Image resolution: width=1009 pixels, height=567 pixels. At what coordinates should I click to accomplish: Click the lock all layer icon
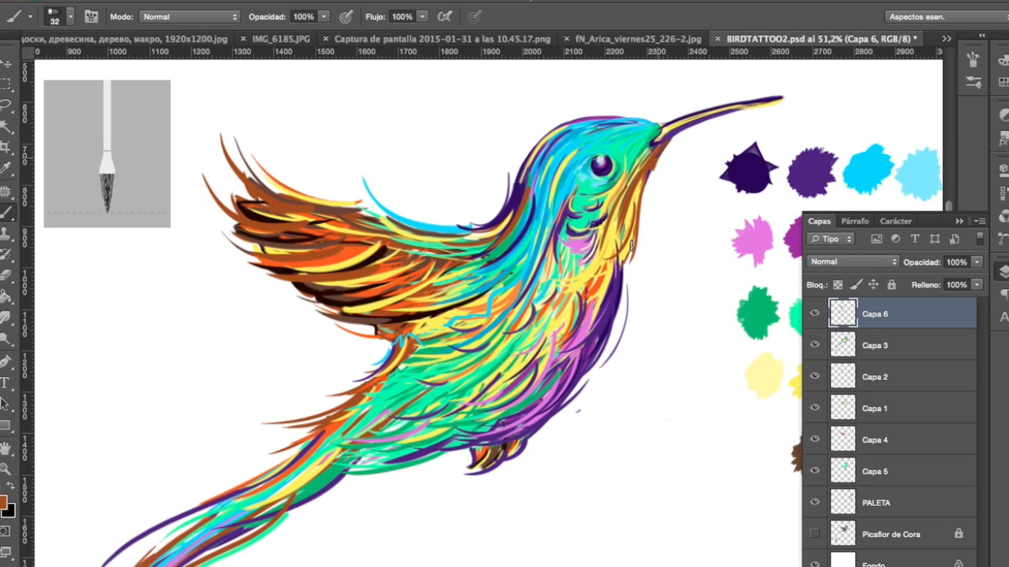(891, 285)
